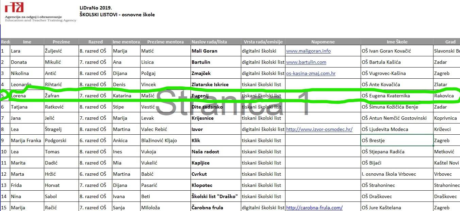Select the Ime mentora column header
The image size is (460, 211).
point(126,42)
